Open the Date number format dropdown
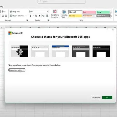Screen dimensions: 117x117 pos(47,11)
